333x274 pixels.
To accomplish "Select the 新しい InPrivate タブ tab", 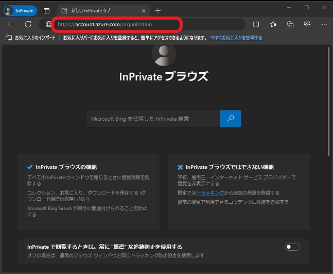I will click(103, 11).
